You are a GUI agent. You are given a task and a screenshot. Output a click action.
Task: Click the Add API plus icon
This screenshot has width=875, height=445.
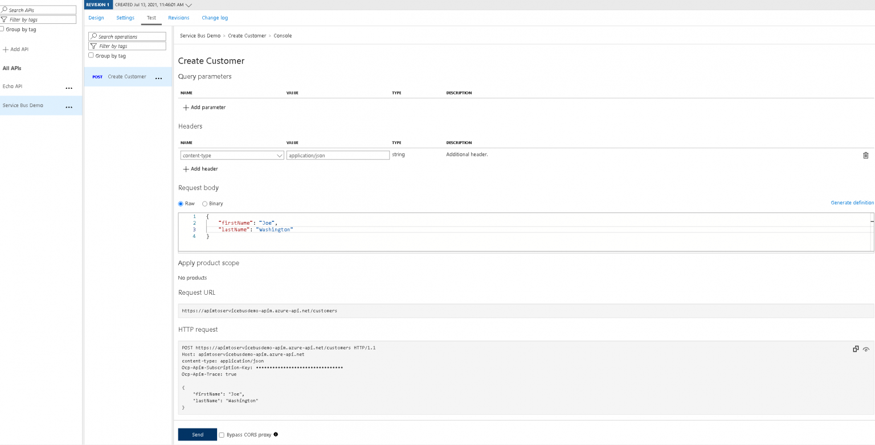pyautogui.click(x=5, y=49)
